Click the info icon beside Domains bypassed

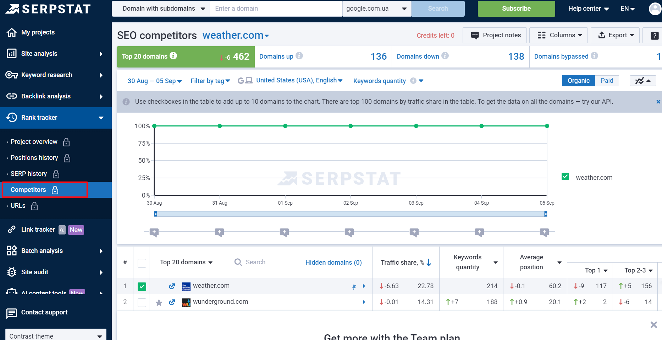tap(594, 55)
